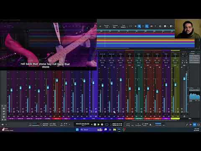The height and width of the screenshot is (151, 201).
Task: Click the rewind arrow left of Stop
Action: coord(92,124)
